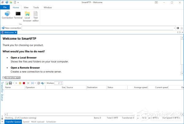Screen dimensions: 184x124
Task: Pause the transfer queue
Action: tap(20, 83)
